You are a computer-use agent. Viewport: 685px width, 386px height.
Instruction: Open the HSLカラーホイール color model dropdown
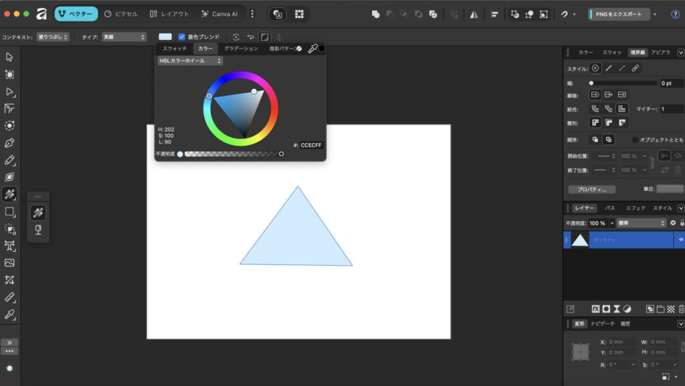190,61
